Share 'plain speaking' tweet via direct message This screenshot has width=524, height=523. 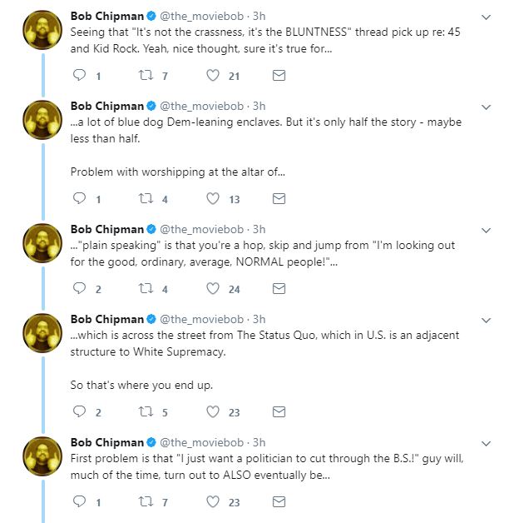click(x=279, y=288)
